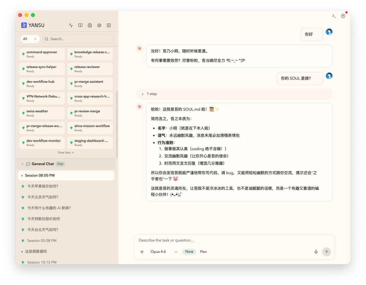Image resolution: width=366 pixels, height=285 pixels.
Task: Click the microphone icon in composer
Action: [316, 252]
